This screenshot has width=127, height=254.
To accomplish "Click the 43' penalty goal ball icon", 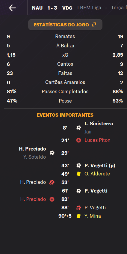I will 79,166.
